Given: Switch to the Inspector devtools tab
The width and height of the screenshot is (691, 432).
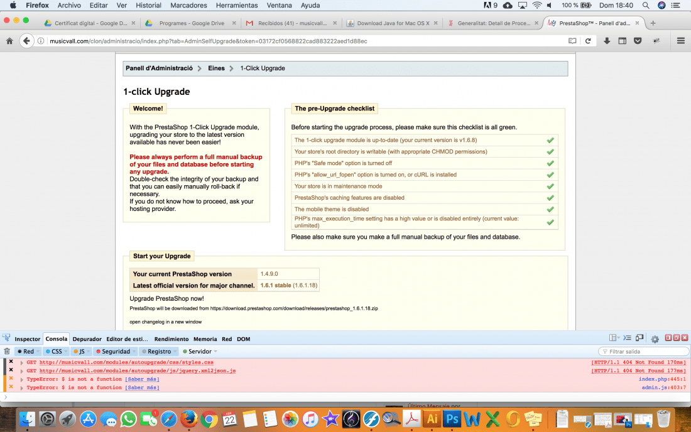Looking at the screenshot, I should tap(27, 339).
